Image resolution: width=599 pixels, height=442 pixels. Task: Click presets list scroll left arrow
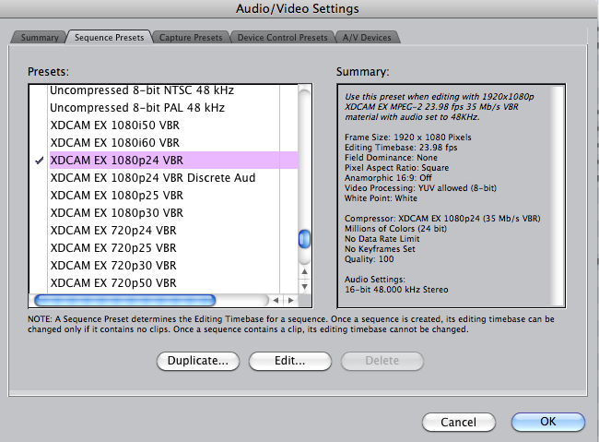276,301
